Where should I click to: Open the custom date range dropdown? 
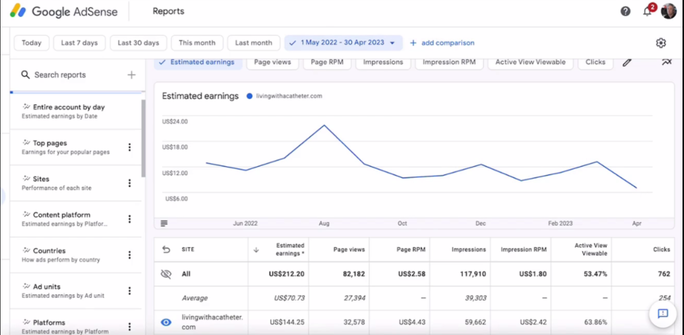click(x=344, y=43)
